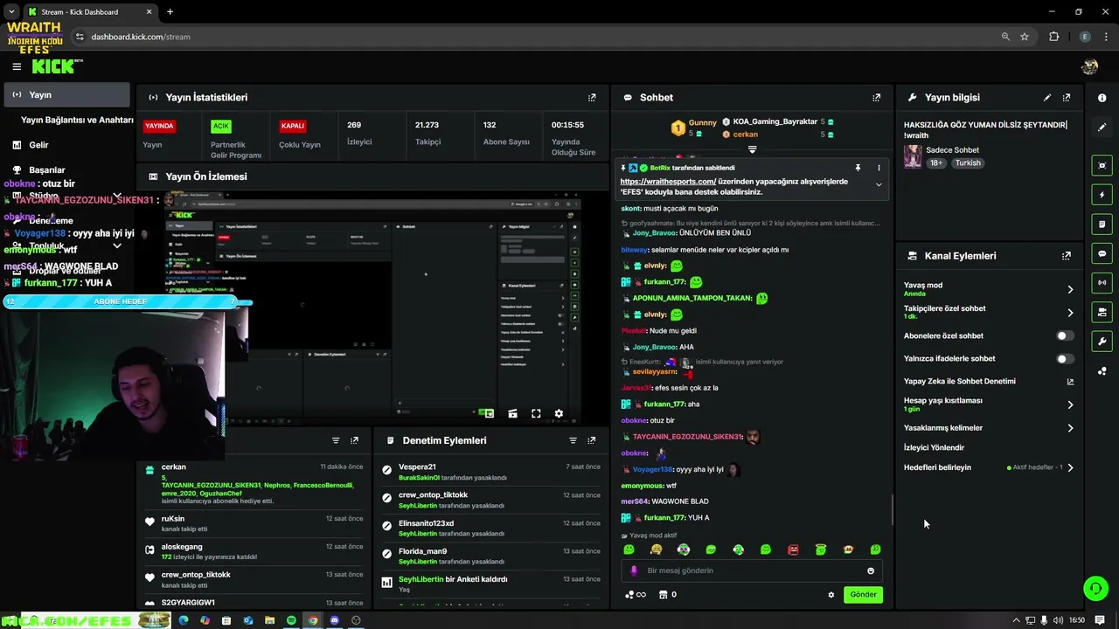Expand Hesap yaşı kısıtlaması setting

click(x=1070, y=404)
